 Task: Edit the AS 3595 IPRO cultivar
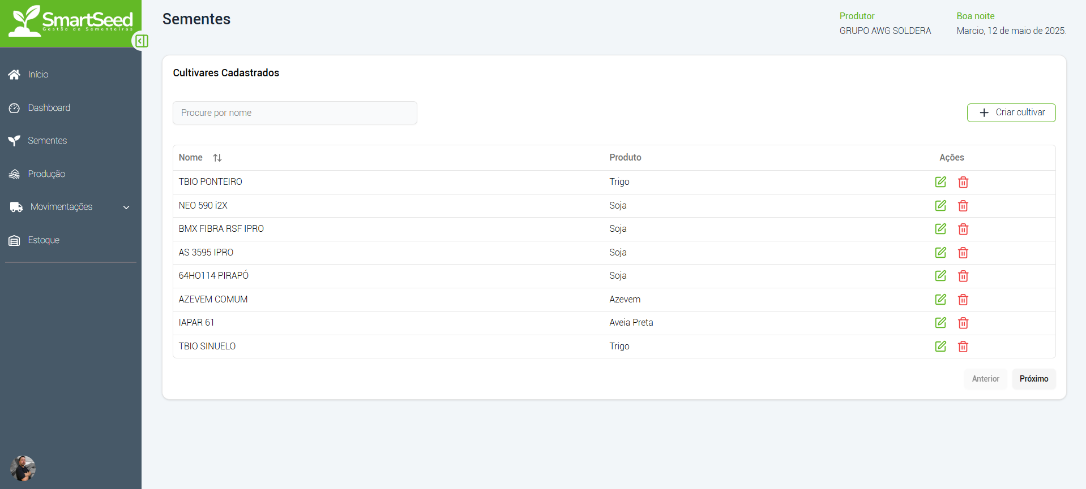[940, 252]
